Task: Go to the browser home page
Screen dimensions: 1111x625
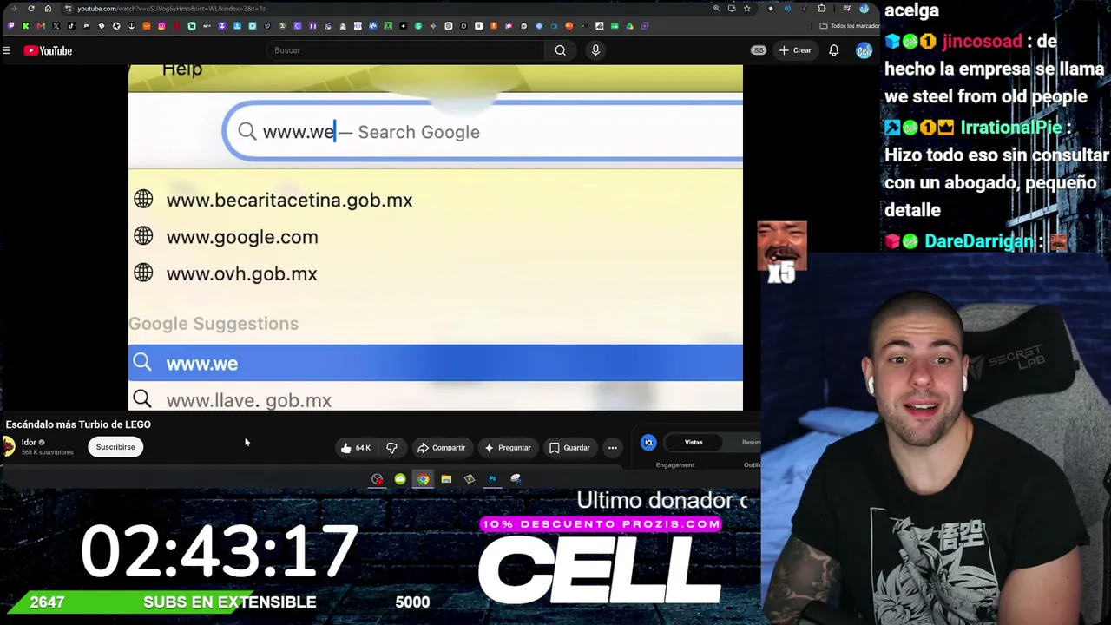Action: pyautogui.click(x=48, y=9)
